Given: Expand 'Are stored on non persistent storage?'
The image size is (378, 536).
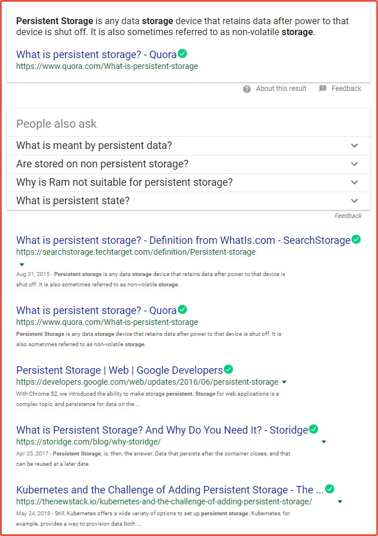Looking at the screenshot, I should tap(189, 164).
